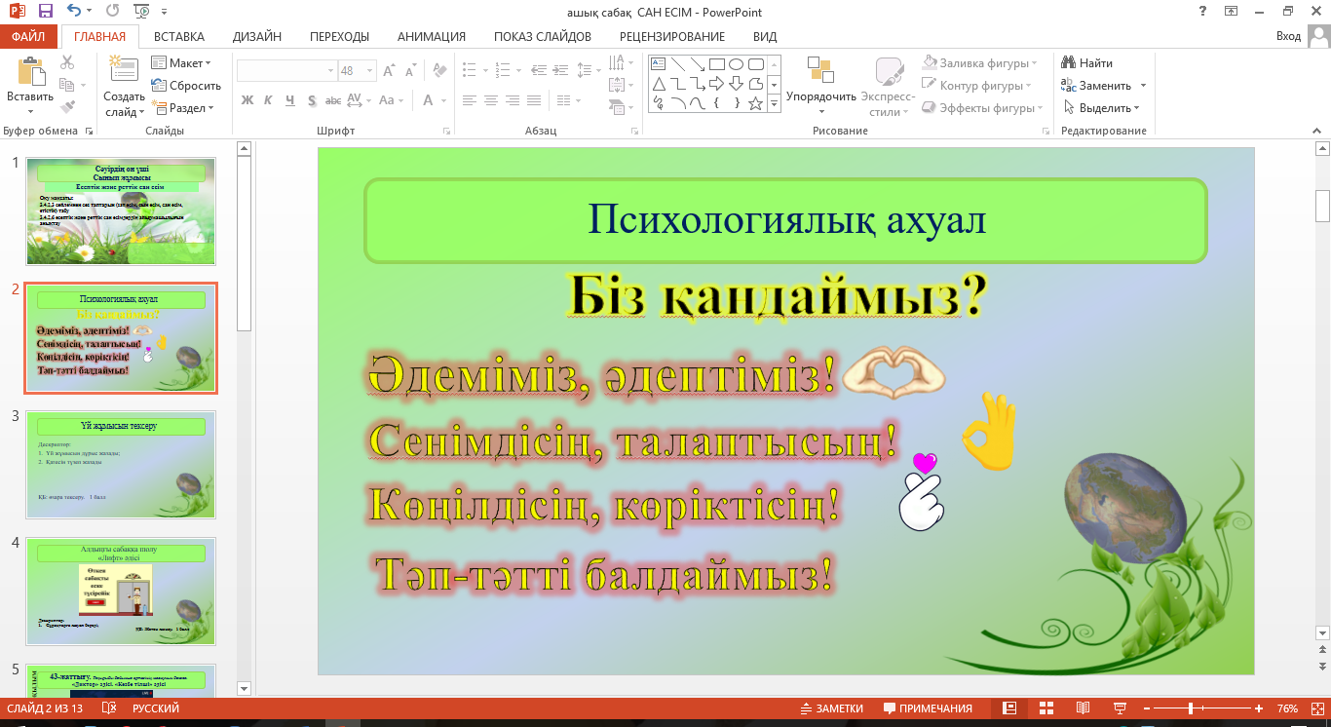Click the ЗАМЕТКИ notes button

point(831,708)
